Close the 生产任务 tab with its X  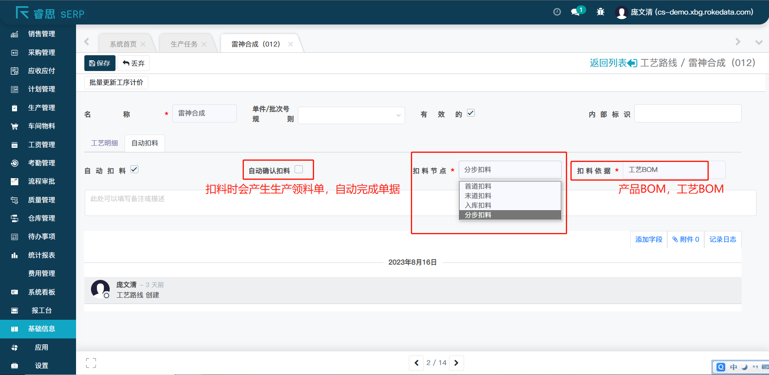tap(204, 44)
